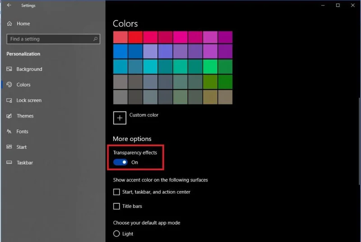Click the settings page vertical scrollbar
361x242 pixels.
pos(359,141)
